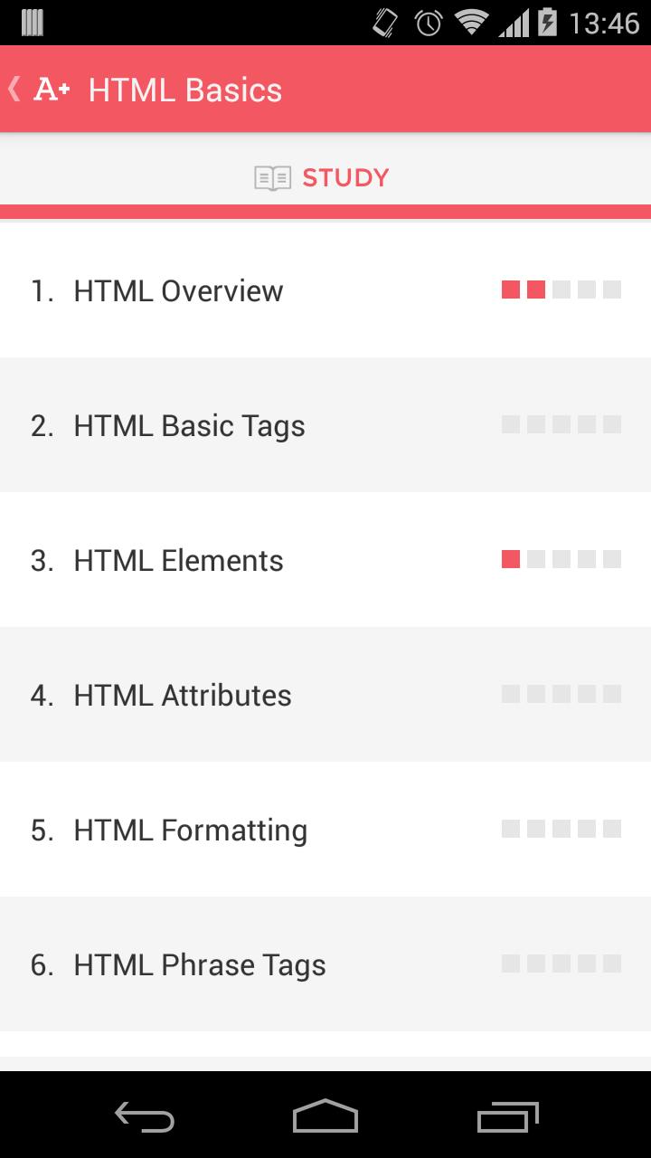Open lesson 3 HTML Elements
651x1158 pixels.
(x=178, y=560)
